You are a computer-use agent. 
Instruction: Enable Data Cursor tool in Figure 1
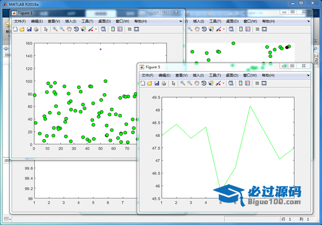click(83, 29)
